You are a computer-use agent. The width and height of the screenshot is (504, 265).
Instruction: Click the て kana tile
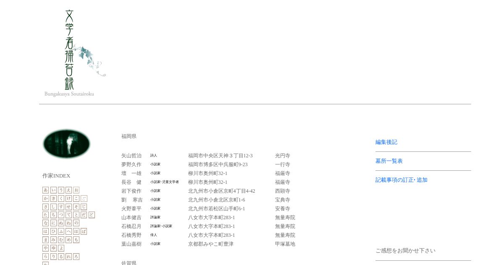pos(68,215)
